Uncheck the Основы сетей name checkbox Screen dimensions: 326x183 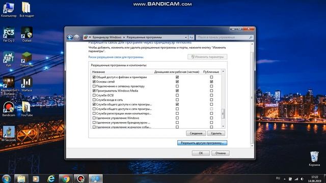[94, 81]
